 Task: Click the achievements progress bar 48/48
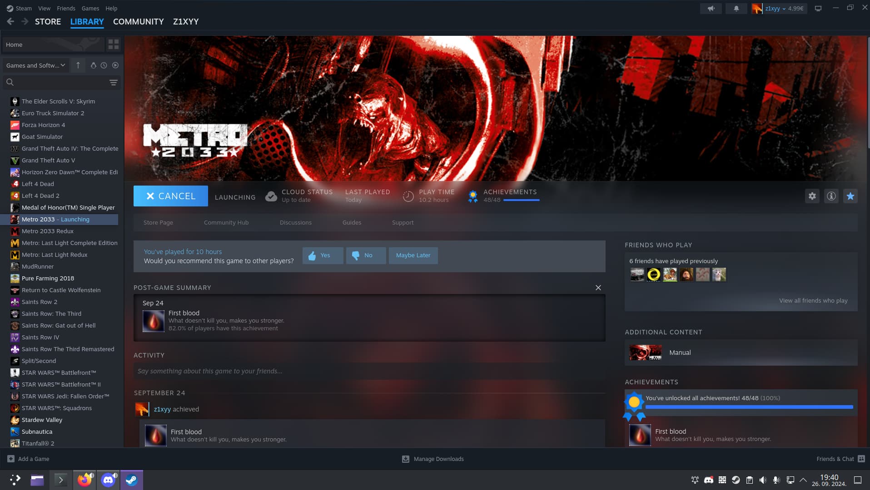tap(749, 407)
